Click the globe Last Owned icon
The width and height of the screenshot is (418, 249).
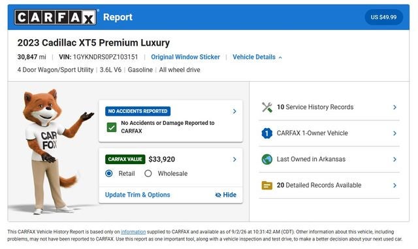[267, 159]
